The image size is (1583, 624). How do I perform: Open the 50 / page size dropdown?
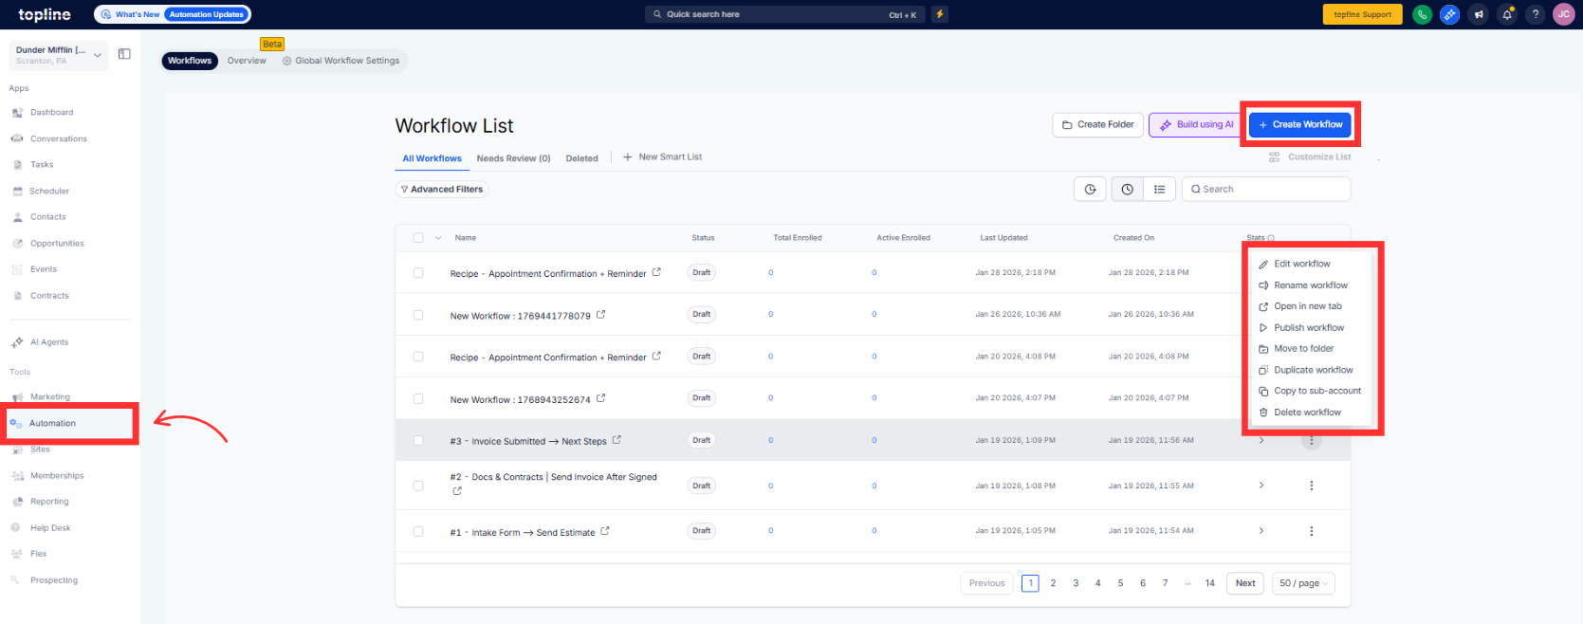coord(1303,583)
